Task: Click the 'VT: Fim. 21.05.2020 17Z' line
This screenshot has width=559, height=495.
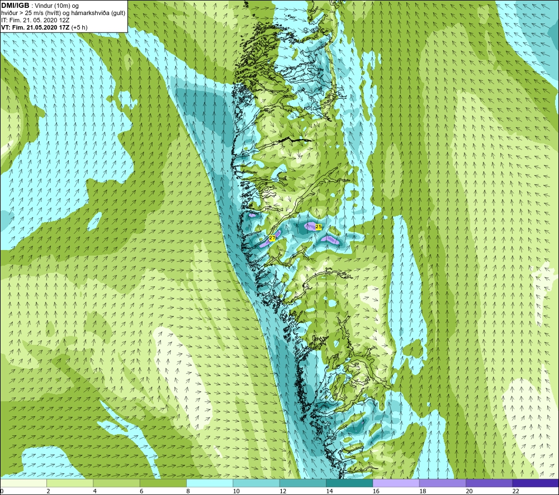Action: point(35,27)
